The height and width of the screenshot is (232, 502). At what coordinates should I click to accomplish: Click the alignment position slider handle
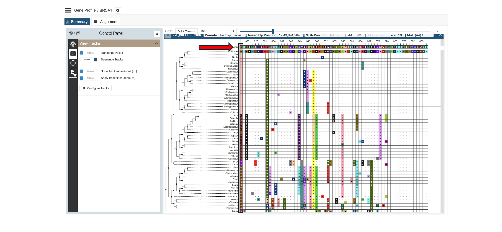[x=273, y=31]
